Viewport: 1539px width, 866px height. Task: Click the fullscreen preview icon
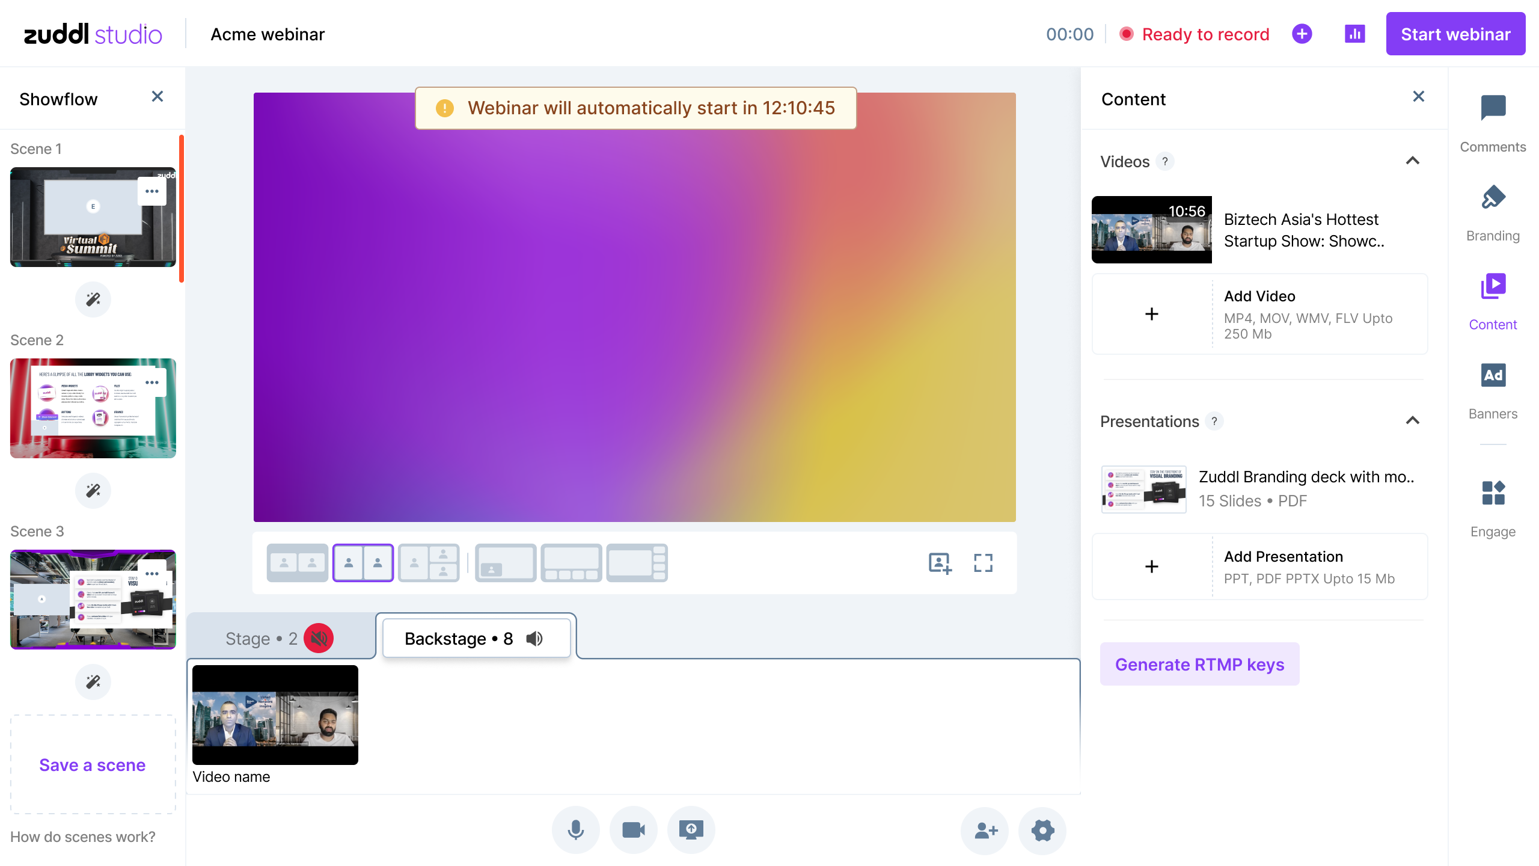[x=983, y=563]
